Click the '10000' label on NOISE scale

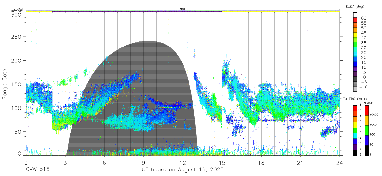[374, 115]
